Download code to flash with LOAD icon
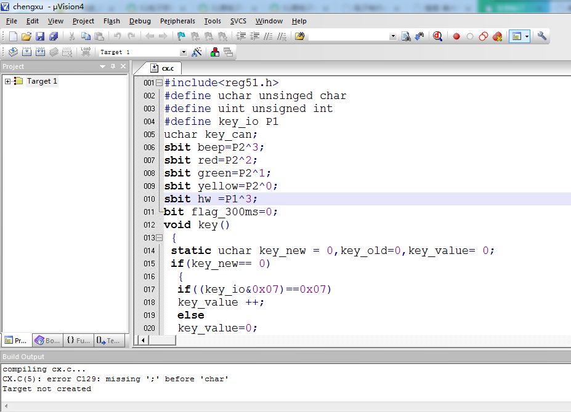571x412 pixels. pos(86,52)
